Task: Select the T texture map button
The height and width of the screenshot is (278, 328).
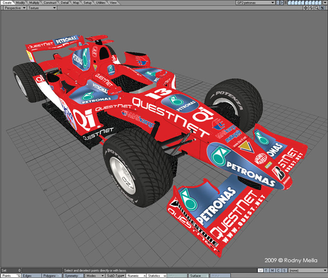Action: (266, 271)
